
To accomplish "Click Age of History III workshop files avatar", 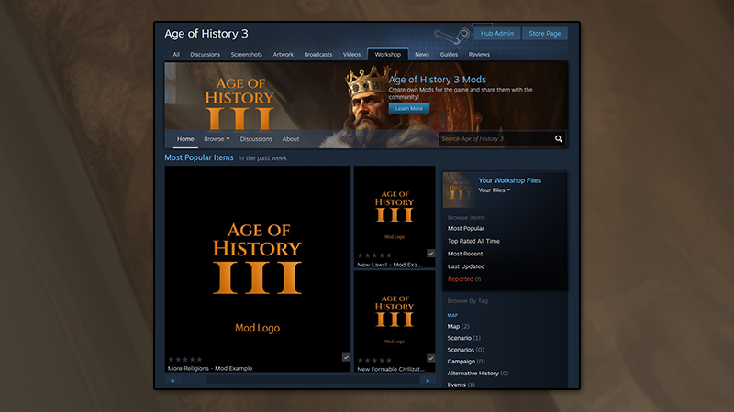I will (x=460, y=190).
